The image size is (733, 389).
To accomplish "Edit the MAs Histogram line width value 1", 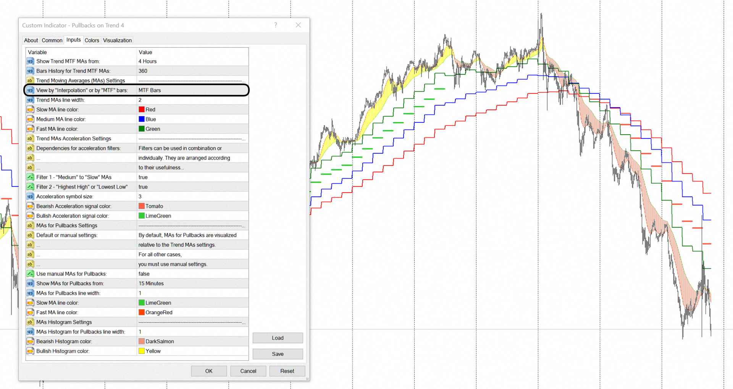I will click(192, 332).
